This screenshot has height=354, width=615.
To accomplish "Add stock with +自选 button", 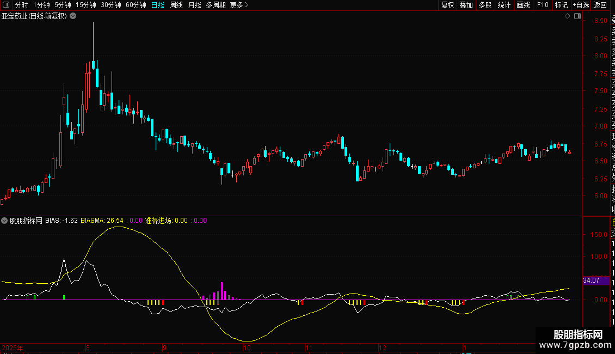I will (581, 5).
